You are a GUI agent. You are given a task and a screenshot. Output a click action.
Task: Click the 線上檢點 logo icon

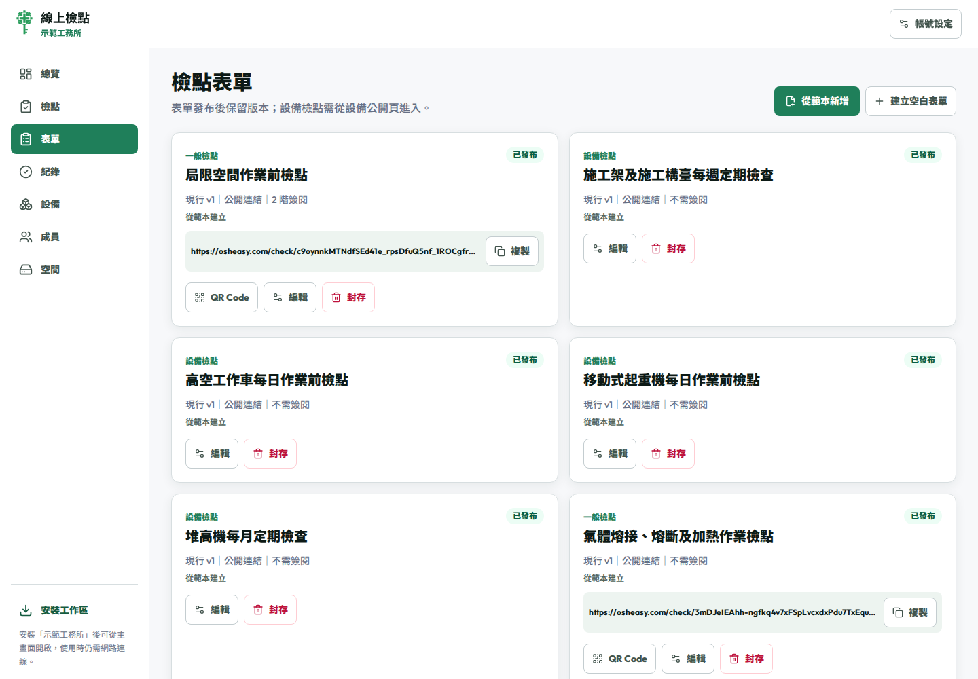click(x=24, y=22)
